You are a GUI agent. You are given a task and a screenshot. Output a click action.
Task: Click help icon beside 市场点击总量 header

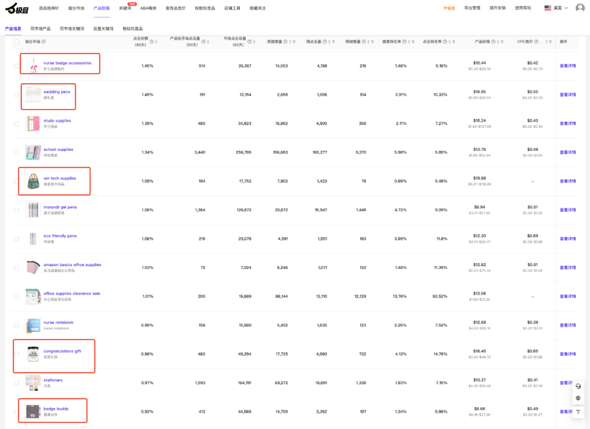click(x=250, y=42)
